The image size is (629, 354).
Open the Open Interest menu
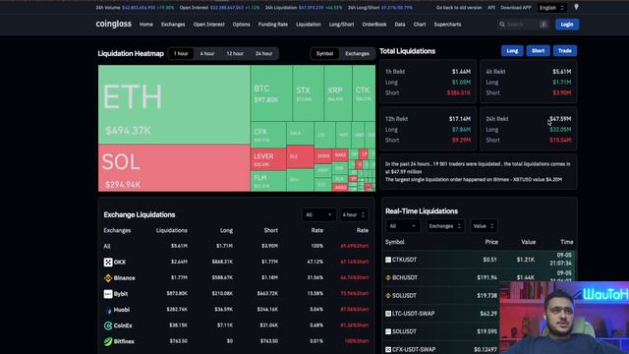(x=209, y=25)
